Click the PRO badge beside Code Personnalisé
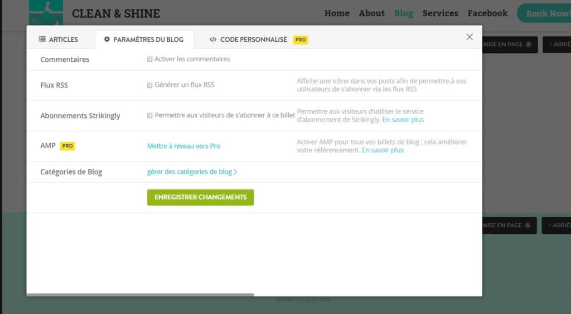This screenshot has width=571, height=314. pyautogui.click(x=301, y=40)
